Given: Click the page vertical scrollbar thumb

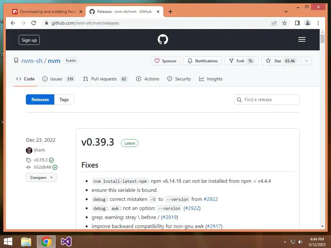Looking at the screenshot, I should 322,39.
